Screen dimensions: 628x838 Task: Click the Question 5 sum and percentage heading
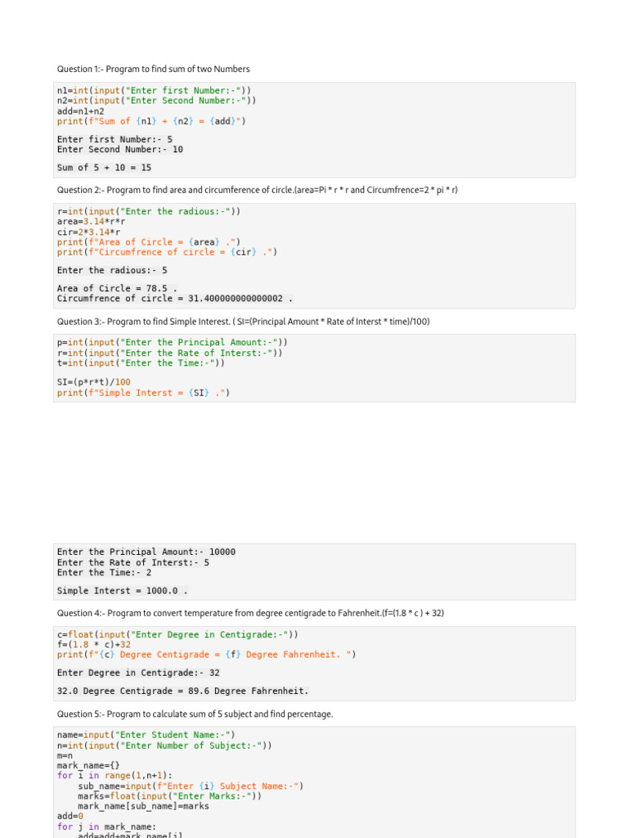tap(195, 714)
